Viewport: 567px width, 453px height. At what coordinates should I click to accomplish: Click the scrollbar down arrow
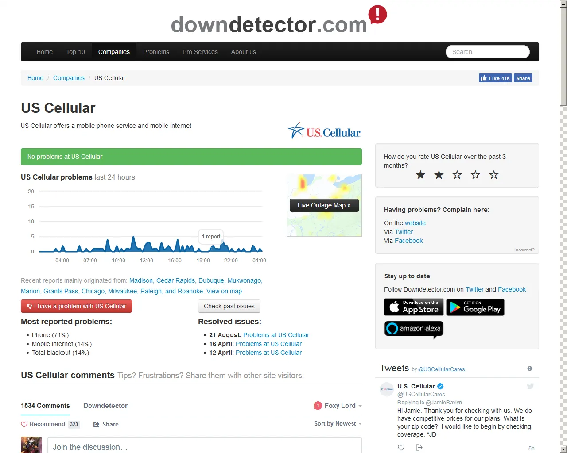[x=563, y=449]
